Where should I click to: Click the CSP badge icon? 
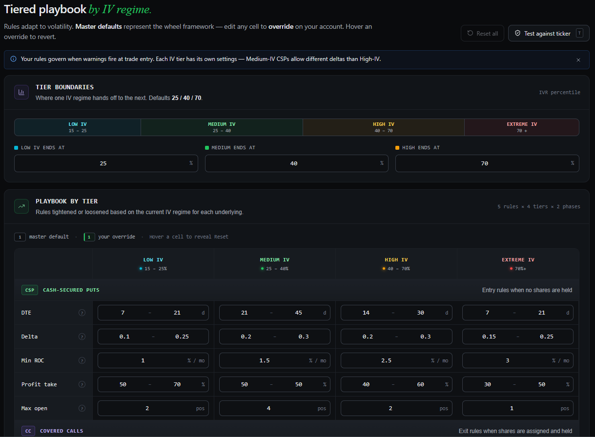[30, 290]
